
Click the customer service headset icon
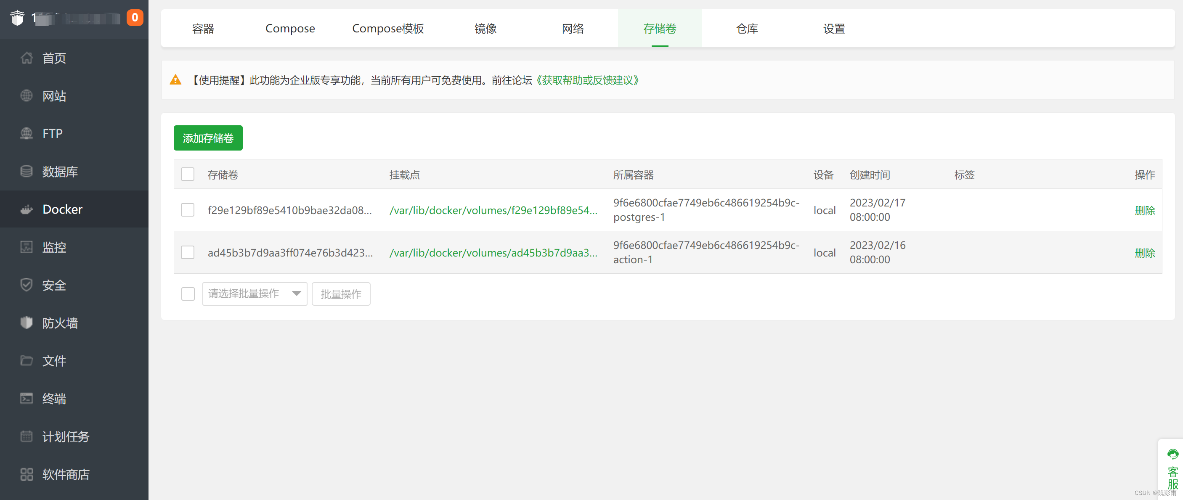[x=1172, y=454]
